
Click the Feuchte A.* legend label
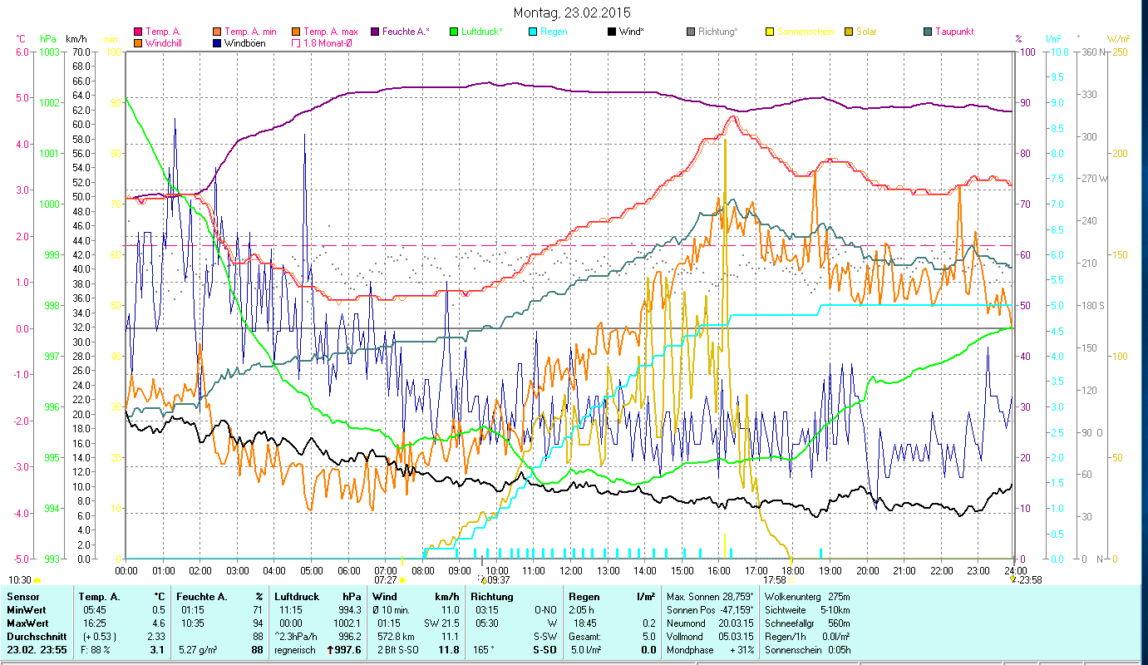pos(406,32)
